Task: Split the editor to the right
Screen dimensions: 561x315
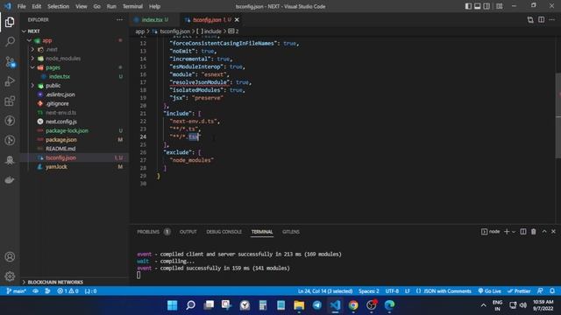Action: [542, 19]
